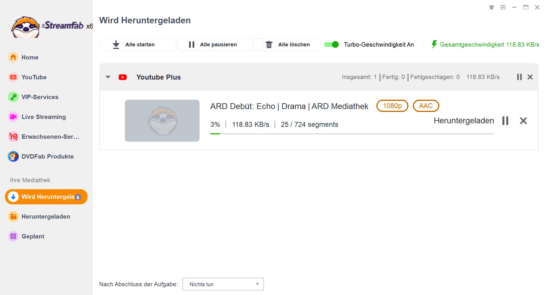545x295 pixels.
Task: Maximize the StreamFab window
Action: 526,7
